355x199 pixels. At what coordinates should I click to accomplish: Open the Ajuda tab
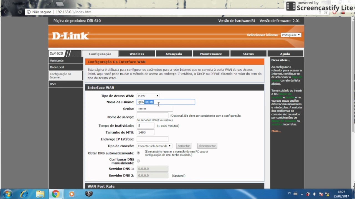(285, 54)
